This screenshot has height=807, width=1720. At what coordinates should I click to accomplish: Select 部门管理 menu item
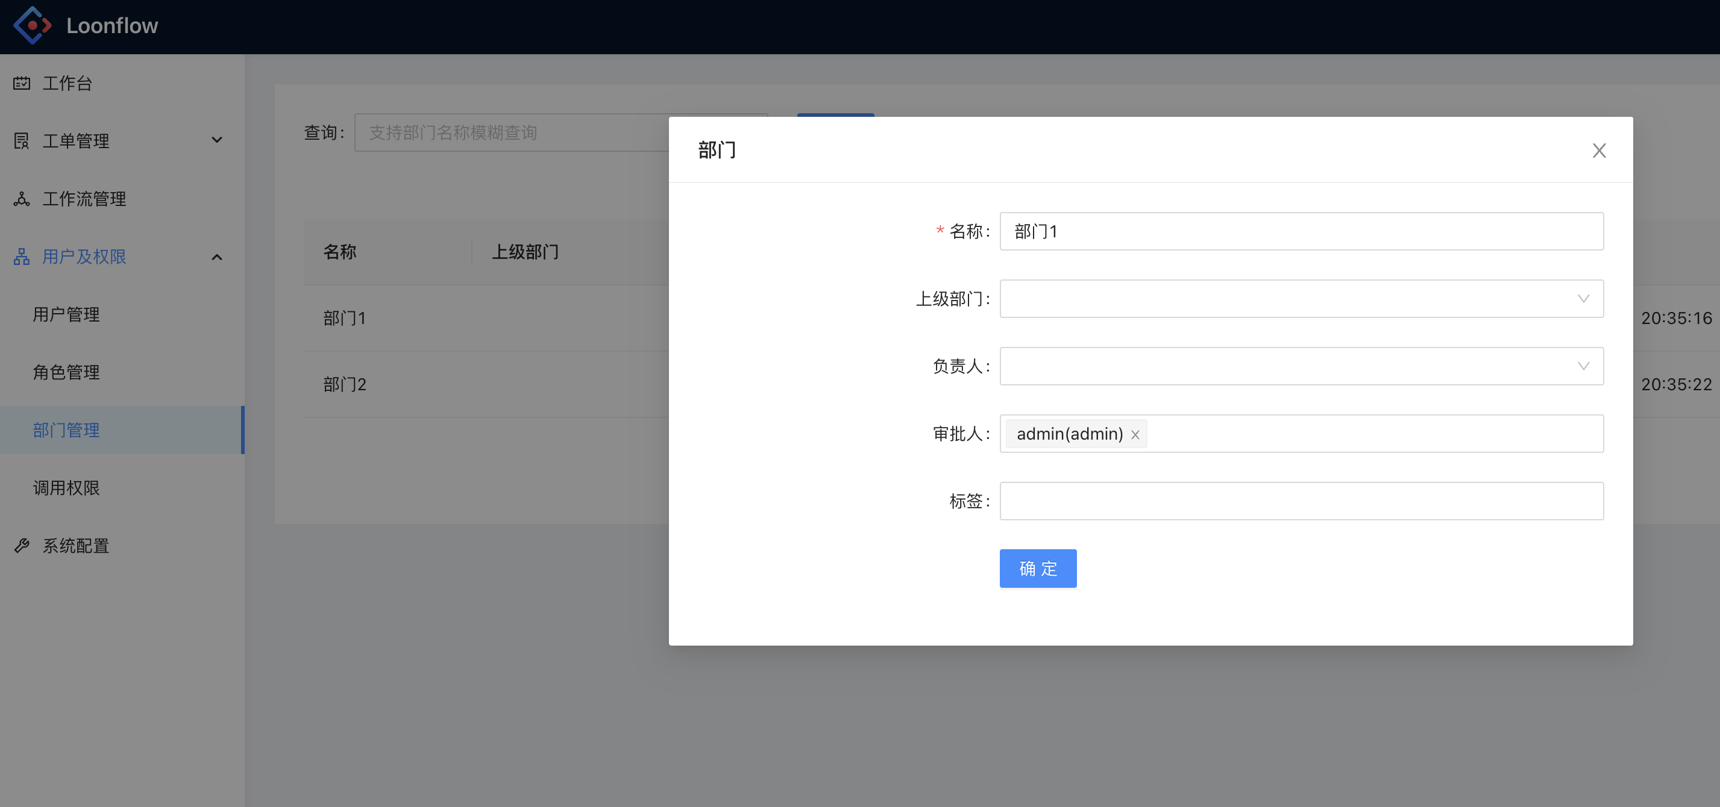[122, 430]
